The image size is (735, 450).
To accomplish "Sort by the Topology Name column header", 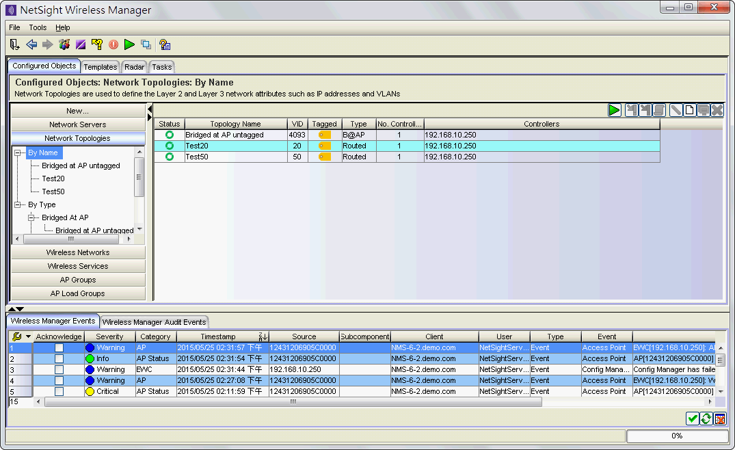I will (x=235, y=124).
